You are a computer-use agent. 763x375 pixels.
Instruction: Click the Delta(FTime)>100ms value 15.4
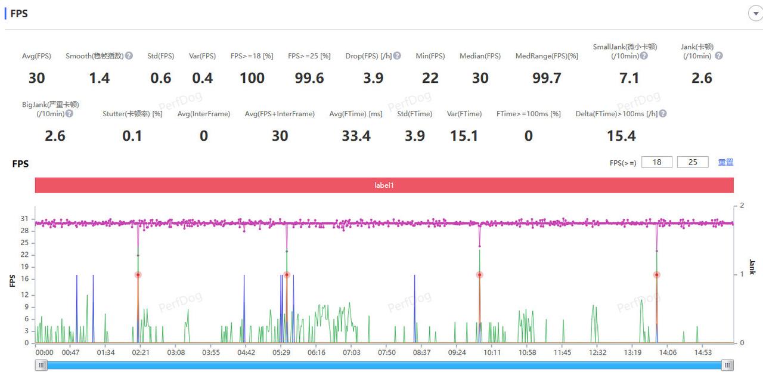(x=621, y=136)
